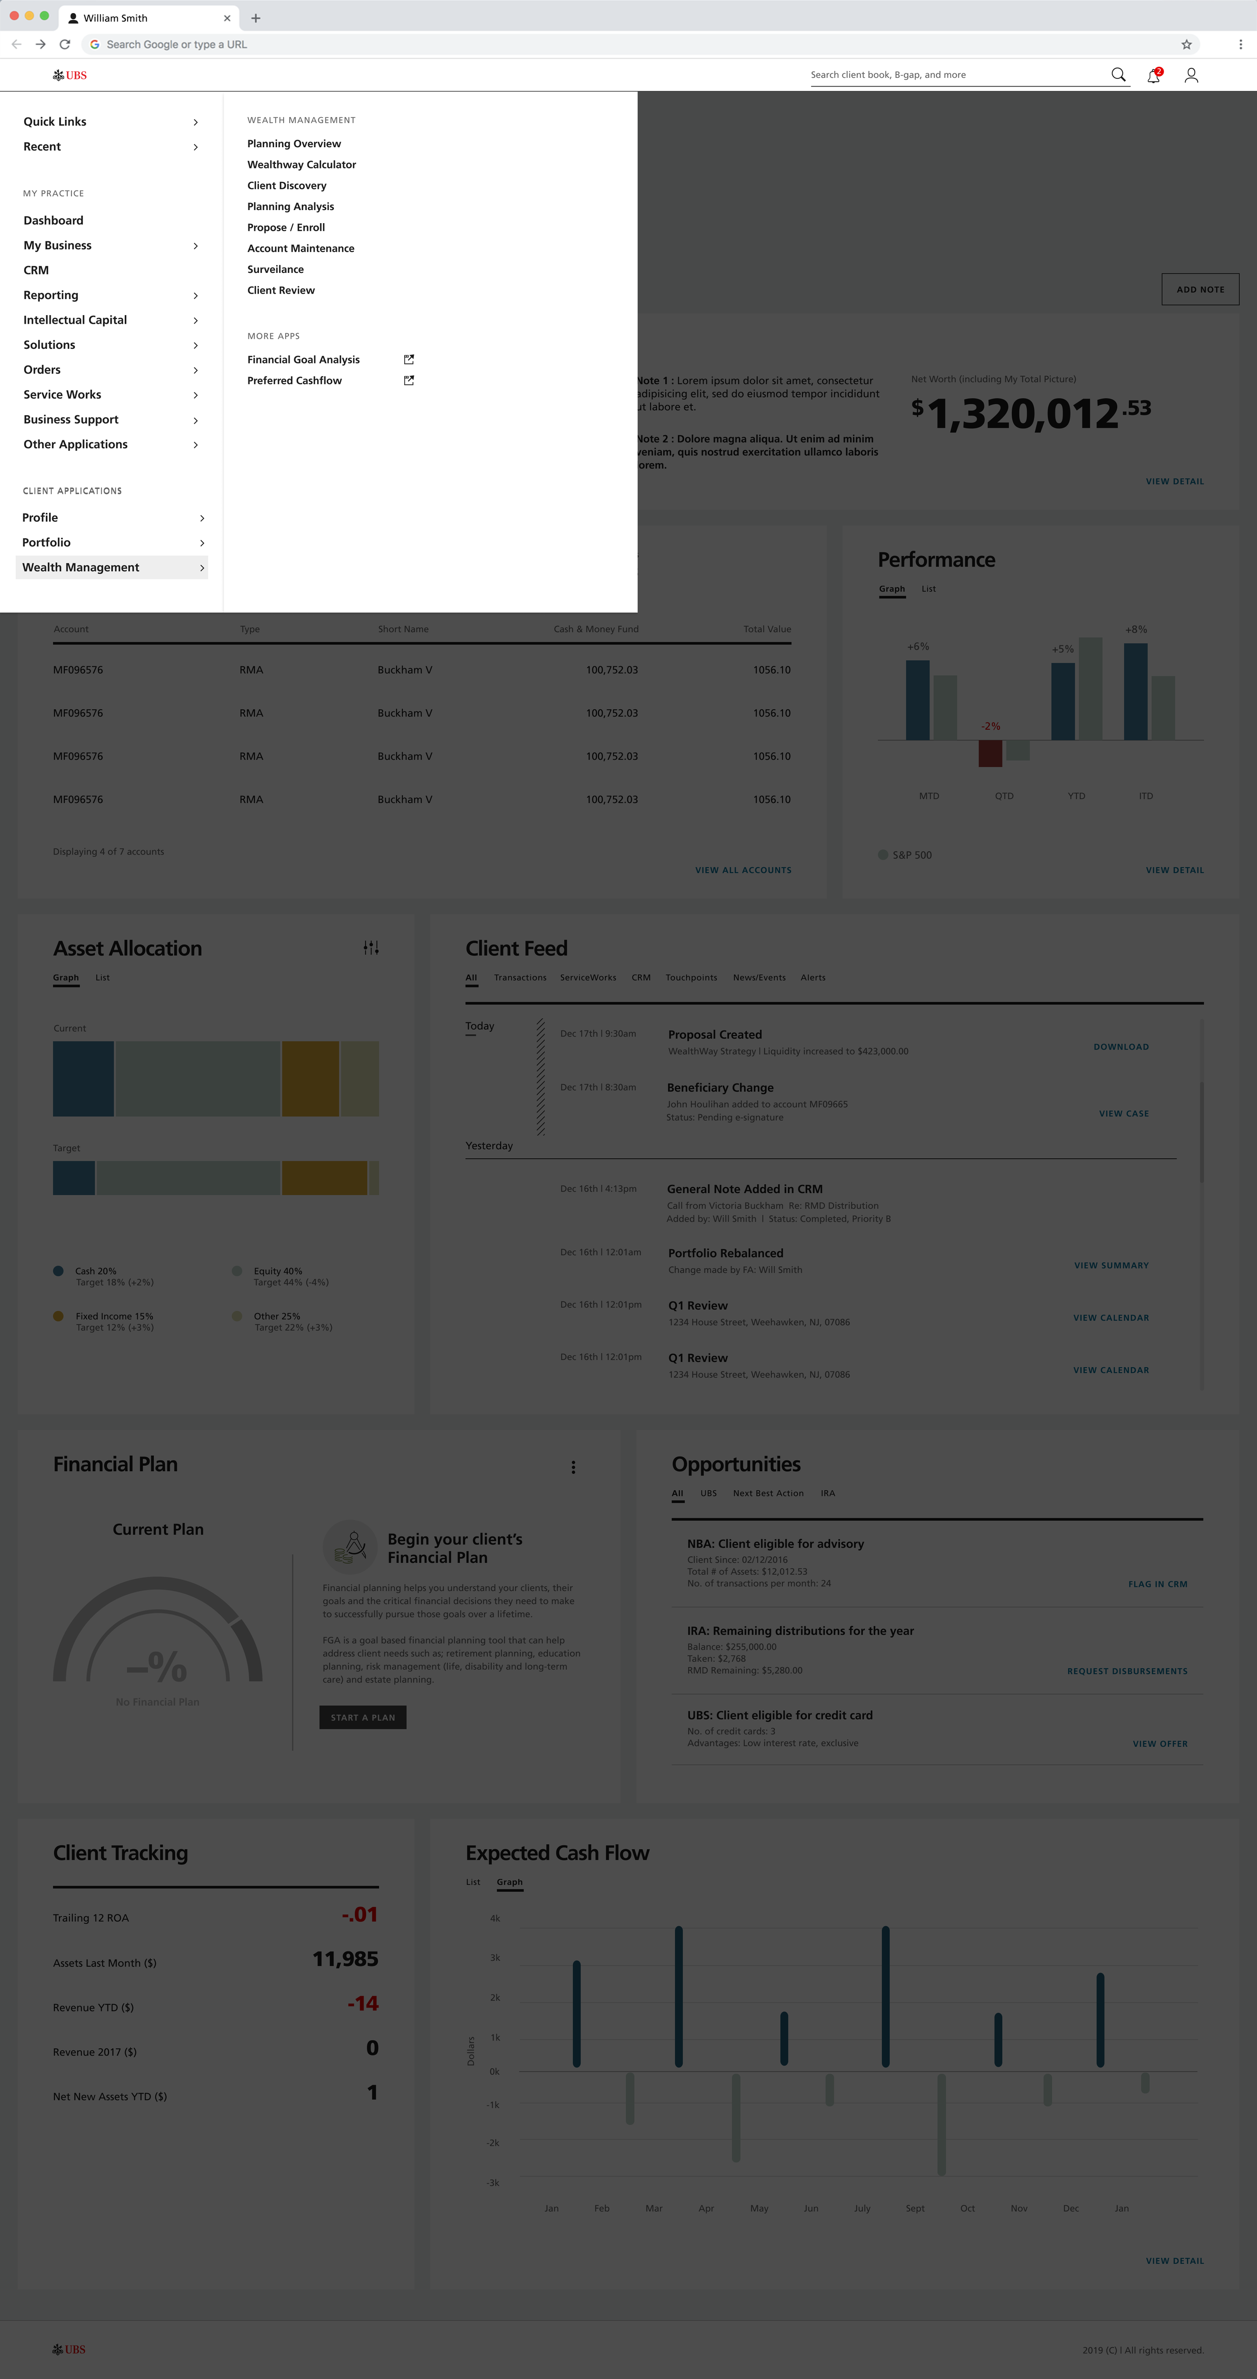Open Financial Goal Analysis external link icon
The image size is (1257, 2379).
tap(408, 359)
